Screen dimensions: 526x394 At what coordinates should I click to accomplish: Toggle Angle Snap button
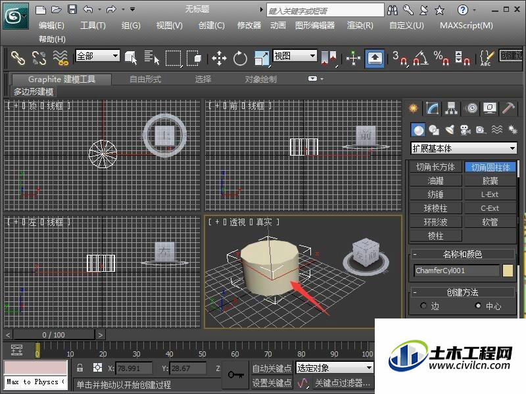[420, 58]
